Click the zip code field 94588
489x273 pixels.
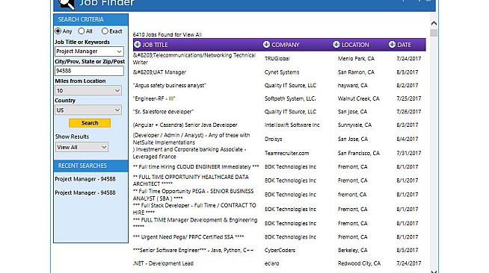click(x=89, y=71)
